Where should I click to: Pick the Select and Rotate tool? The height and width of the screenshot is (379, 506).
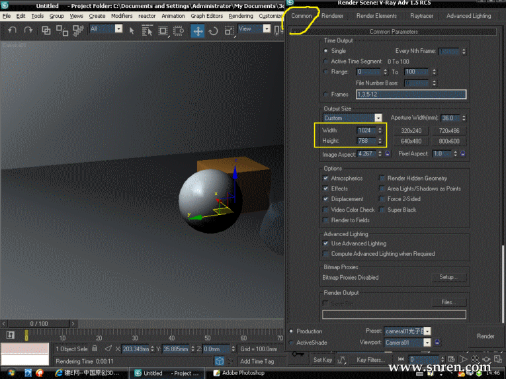point(214,31)
